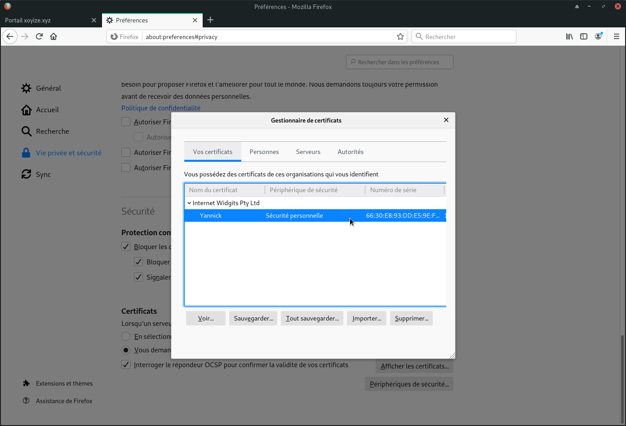The image size is (626, 426).
Task: Enable the OCSP responder checkbox
Action: 126,365
